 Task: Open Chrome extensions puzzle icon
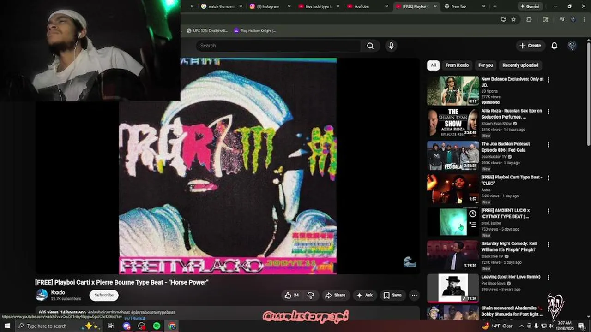(x=529, y=19)
